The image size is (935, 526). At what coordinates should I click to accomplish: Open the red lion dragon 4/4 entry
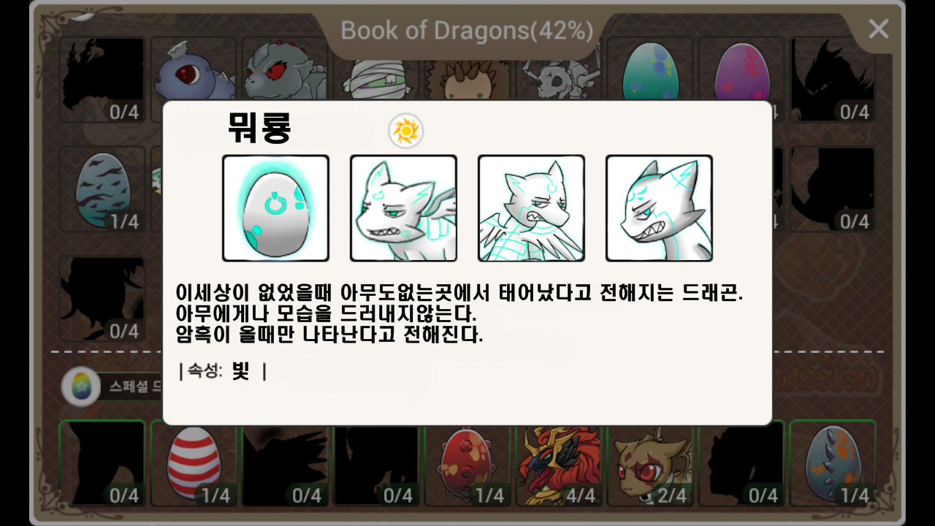coord(559,463)
